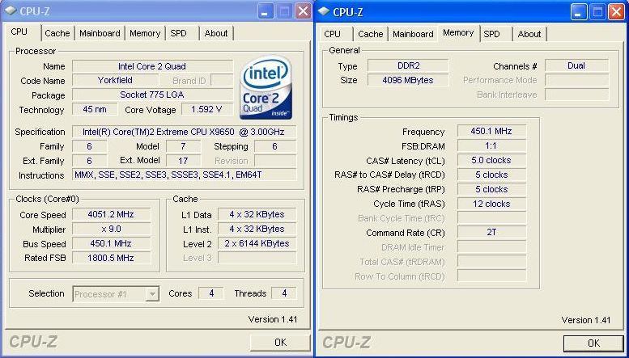Open the Cache tab in left CPU-Z window
This screenshot has height=358, width=629.
57,34
